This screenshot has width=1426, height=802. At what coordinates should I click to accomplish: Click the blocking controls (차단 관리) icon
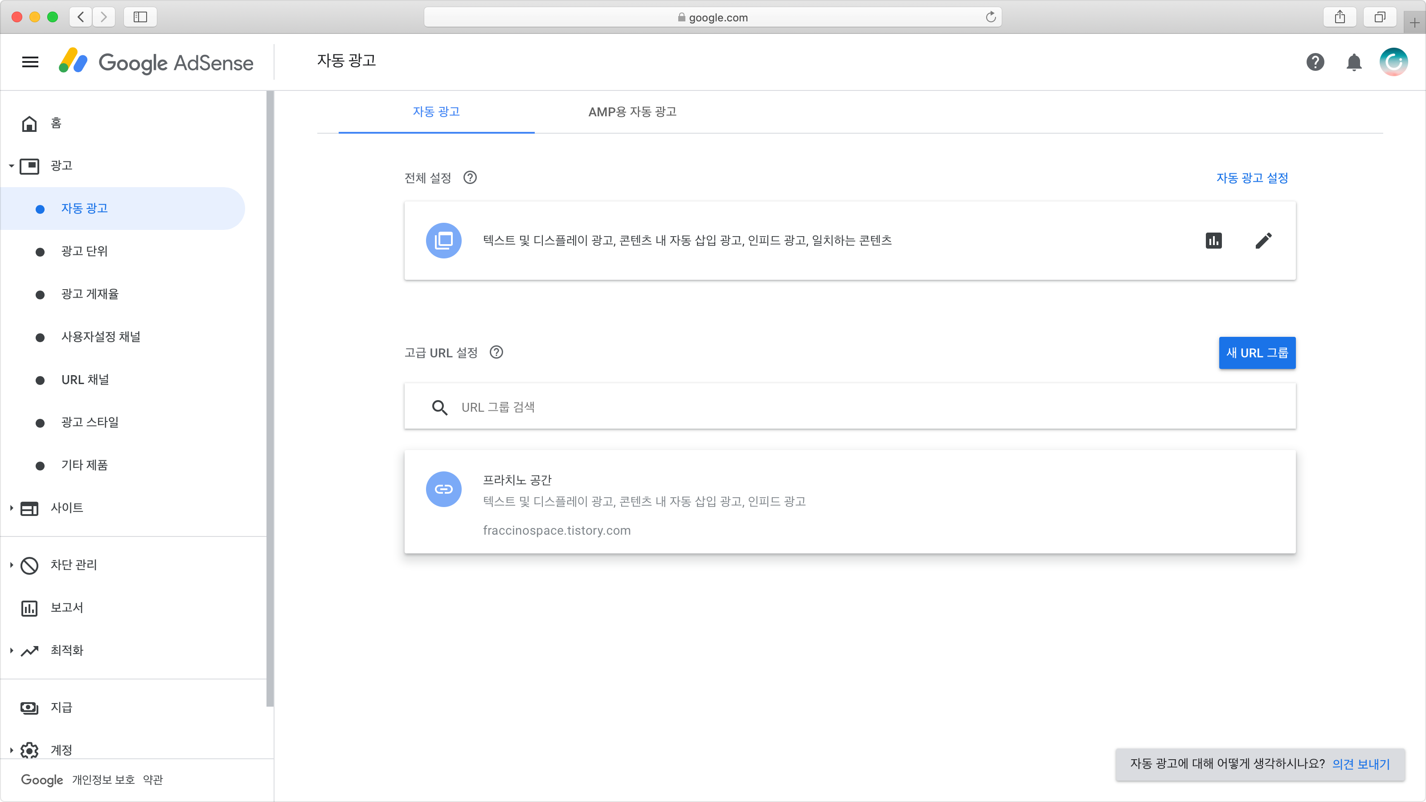pos(29,565)
